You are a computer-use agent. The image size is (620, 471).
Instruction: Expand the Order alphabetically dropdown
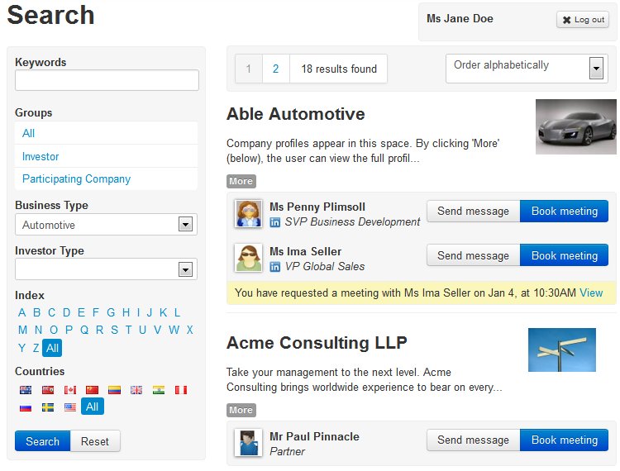[527, 69]
